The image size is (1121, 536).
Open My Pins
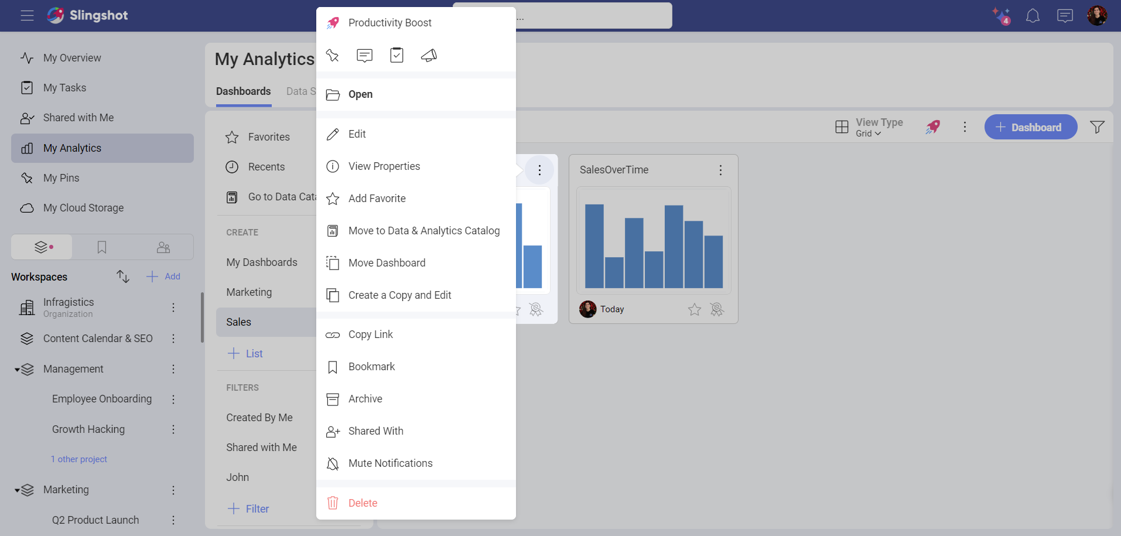[102, 178]
